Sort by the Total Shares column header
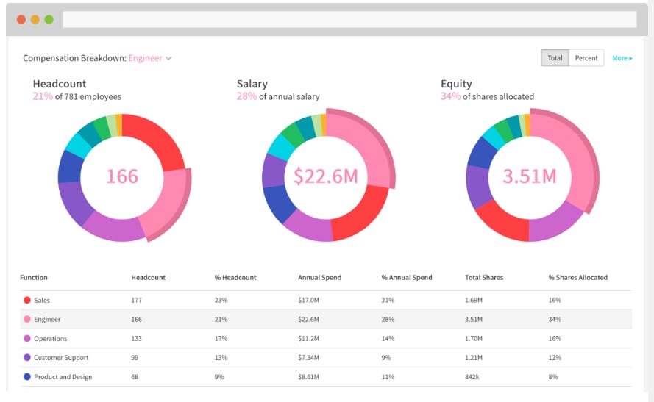This screenshot has height=402, width=654. (484, 278)
